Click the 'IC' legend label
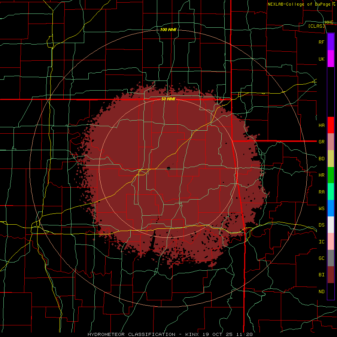This screenshot has height=337, width=337. tap(322, 242)
